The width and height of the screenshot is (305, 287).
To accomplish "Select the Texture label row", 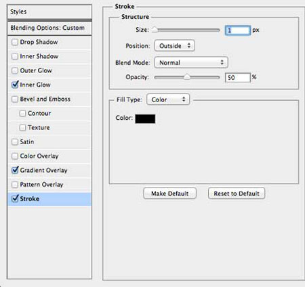I will tap(49, 127).
